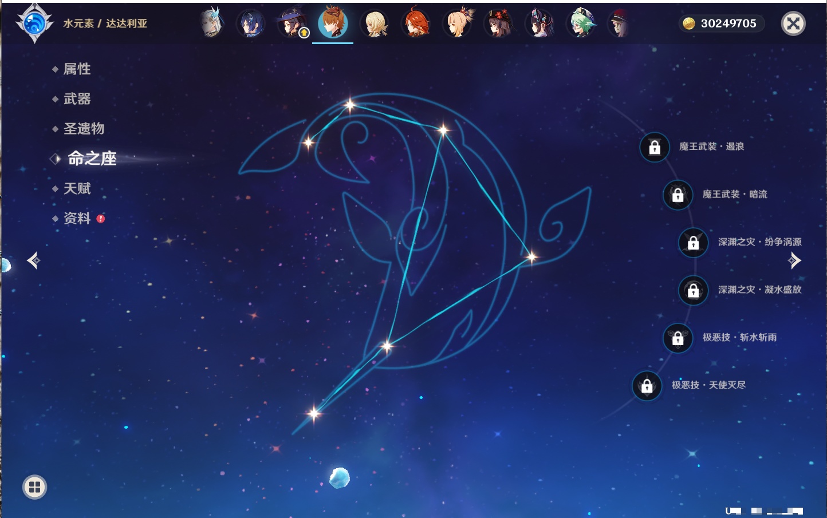
Task: Pick the green-haired character with glasses
Action: click(581, 23)
